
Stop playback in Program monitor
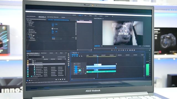(123, 50)
